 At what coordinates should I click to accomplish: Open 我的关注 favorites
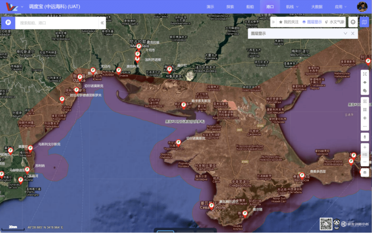[x=289, y=22]
